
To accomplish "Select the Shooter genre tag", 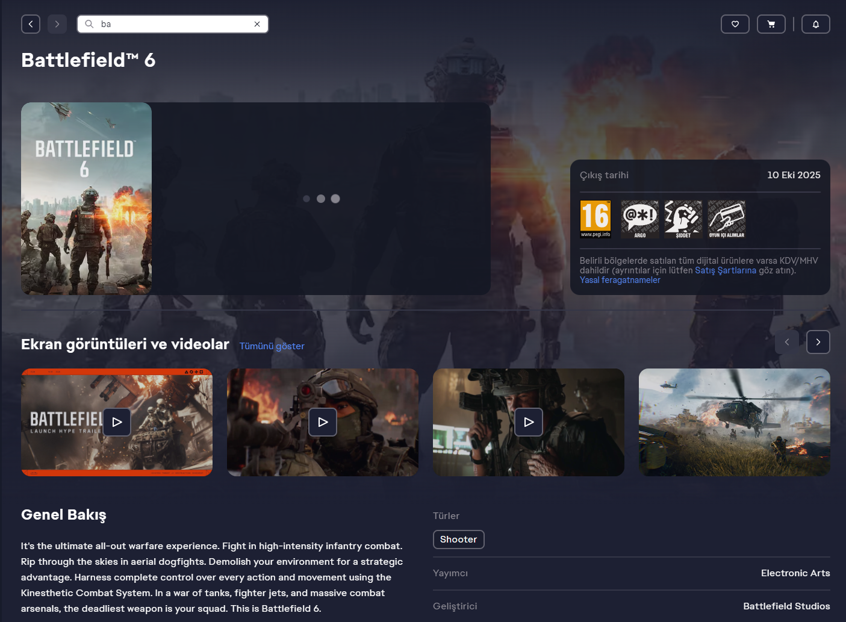I will 459,540.
